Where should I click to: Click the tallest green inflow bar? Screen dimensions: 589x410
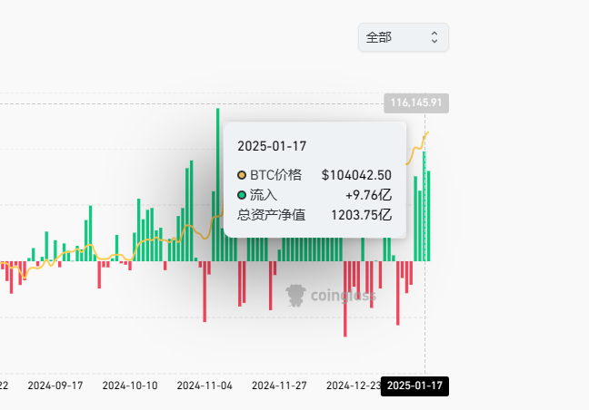(x=218, y=184)
